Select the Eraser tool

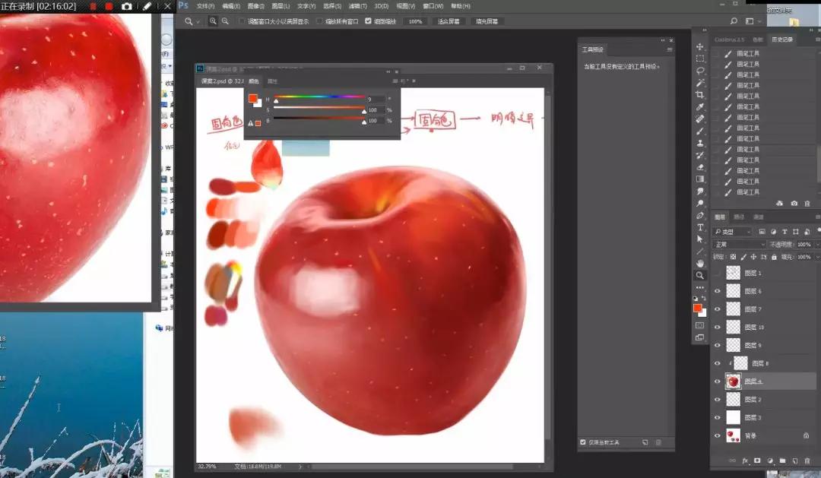tap(700, 167)
